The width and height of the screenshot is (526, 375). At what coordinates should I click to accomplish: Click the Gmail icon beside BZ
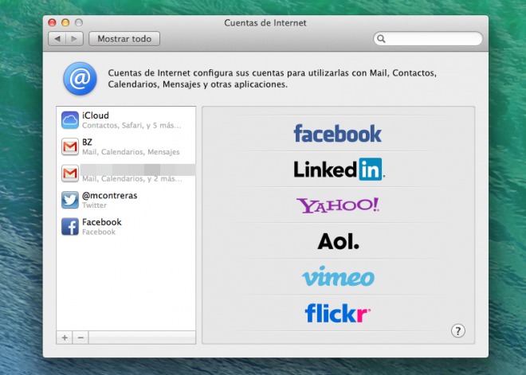[x=70, y=146]
